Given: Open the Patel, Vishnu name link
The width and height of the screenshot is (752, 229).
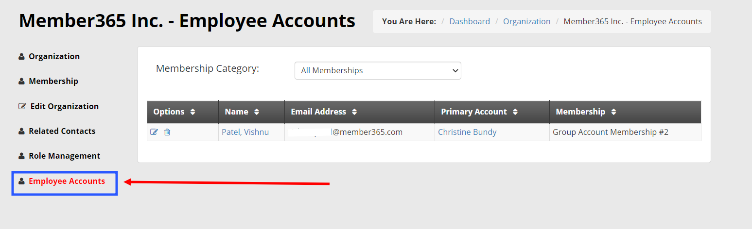Looking at the screenshot, I should pos(245,132).
